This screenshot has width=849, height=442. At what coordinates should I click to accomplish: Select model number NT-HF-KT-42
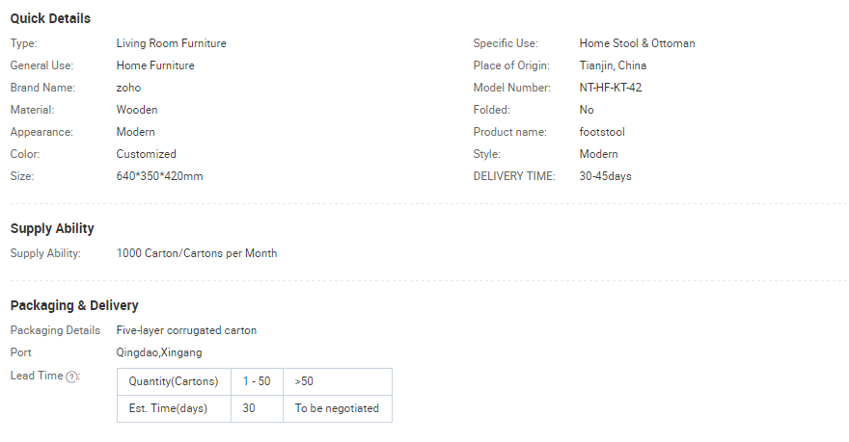pos(611,88)
